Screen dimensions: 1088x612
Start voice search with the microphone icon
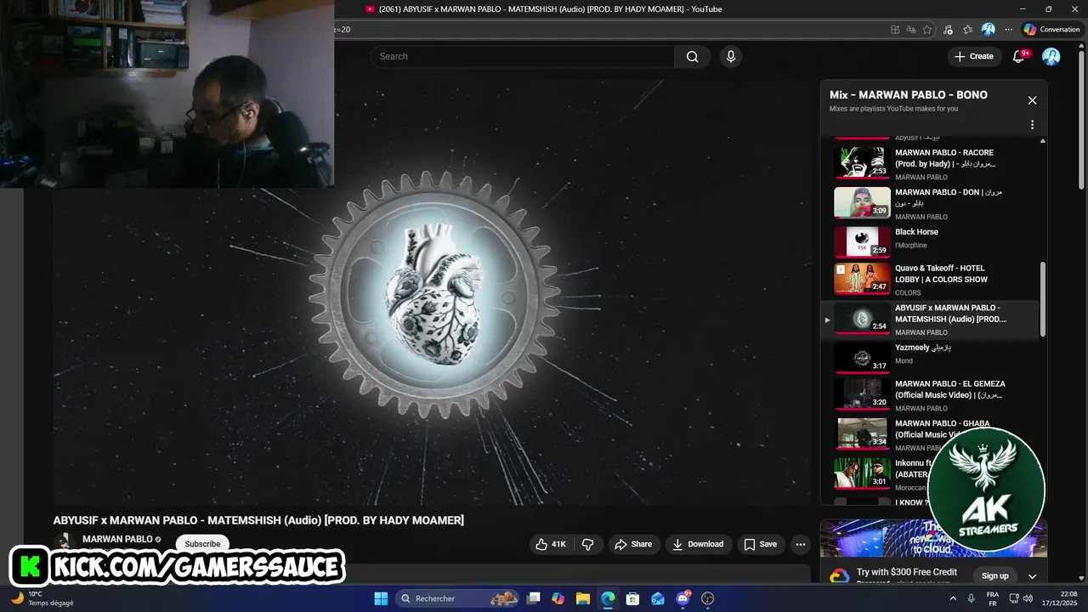[730, 56]
